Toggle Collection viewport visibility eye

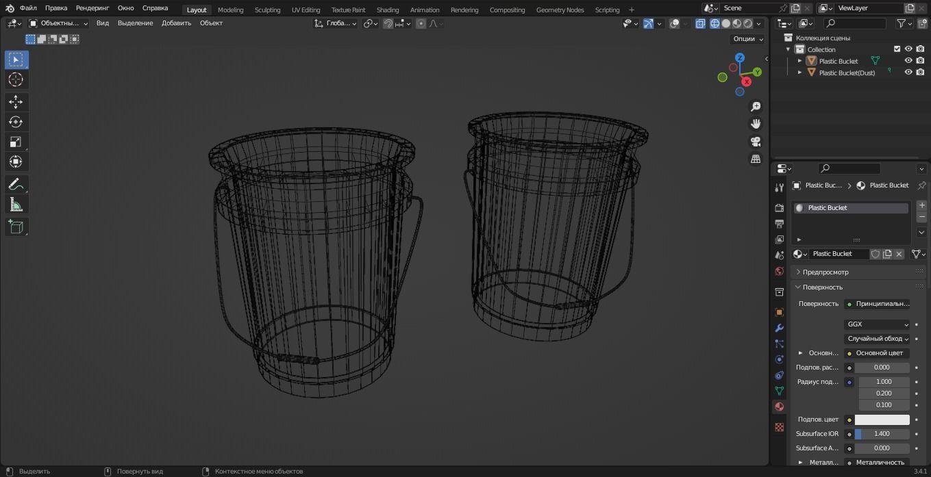pos(908,49)
